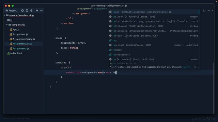This screenshot has height=122, width=218.
Task: Choose the tag completion suggestion
Action: 154,40
